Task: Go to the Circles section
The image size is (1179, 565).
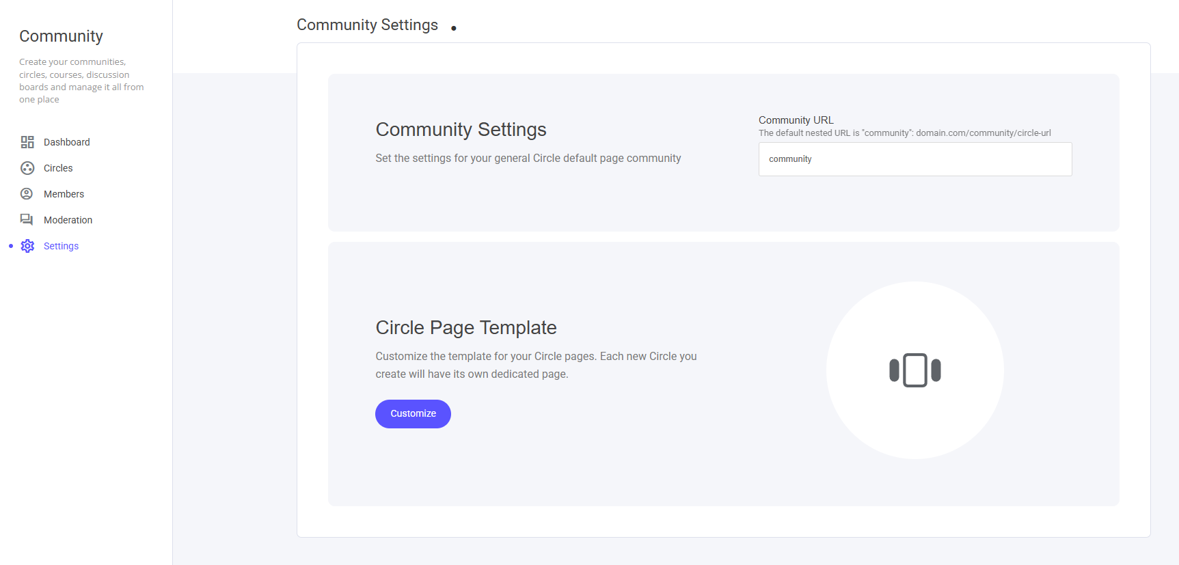Action: [x=58, y=168]
